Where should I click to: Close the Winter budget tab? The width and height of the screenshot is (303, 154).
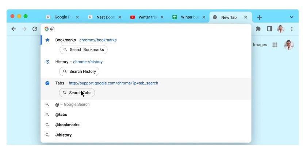pos(204,17)
